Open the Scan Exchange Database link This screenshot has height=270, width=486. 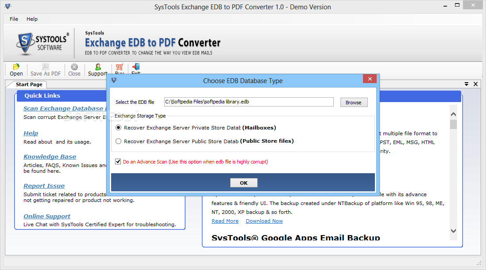(x=65, y=109)
